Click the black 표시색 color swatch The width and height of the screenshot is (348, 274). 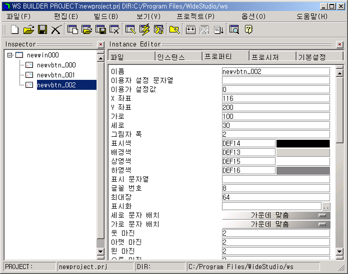(303, 144)
